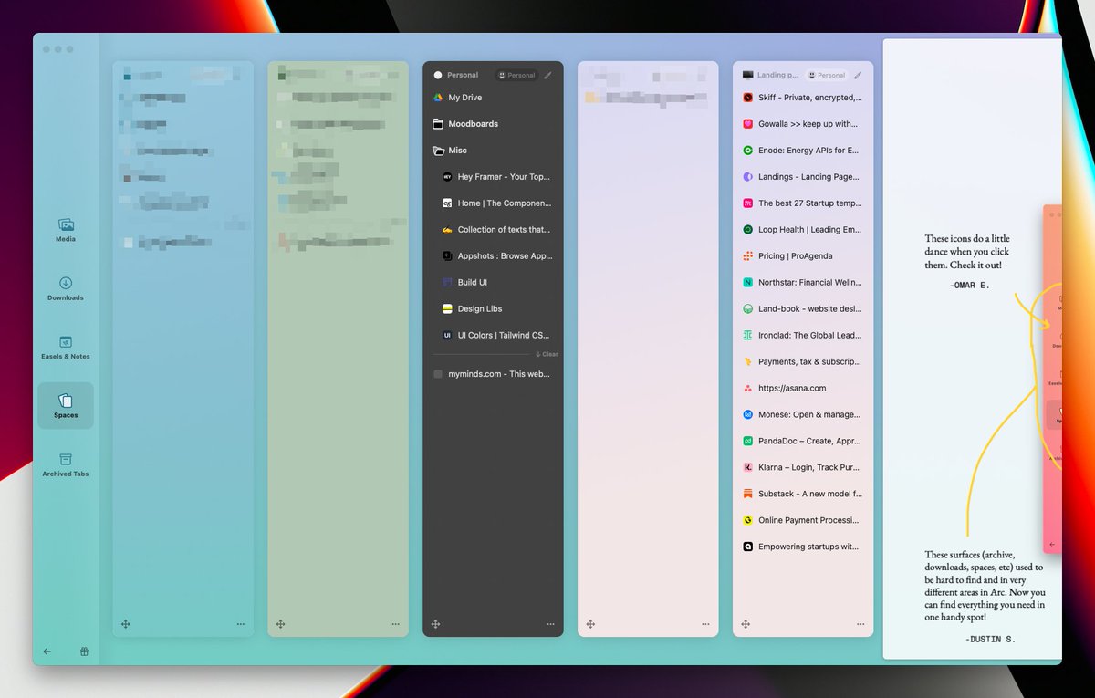Viewport: 1095px width, 698px height.
Task: Click the Asana three-dot favicon
Action: 747,389
